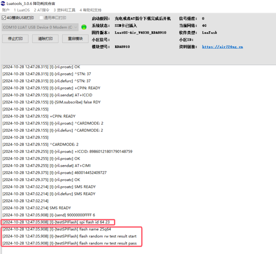Open the 2 AT指令 menu

point(41,10)
